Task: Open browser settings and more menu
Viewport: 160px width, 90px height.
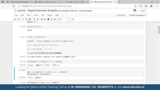Action: click(157, 6)
